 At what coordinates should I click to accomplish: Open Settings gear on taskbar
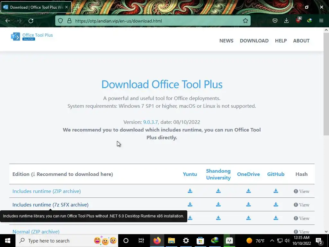[x=186, y=241]
